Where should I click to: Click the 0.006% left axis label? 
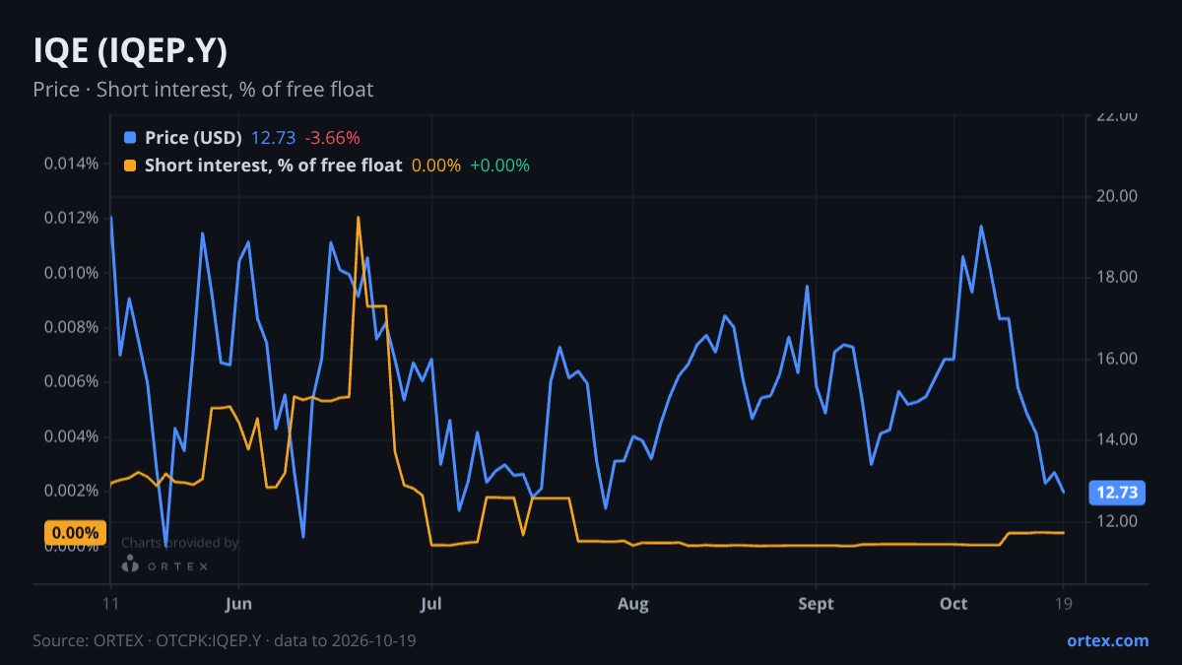[71, 382]
